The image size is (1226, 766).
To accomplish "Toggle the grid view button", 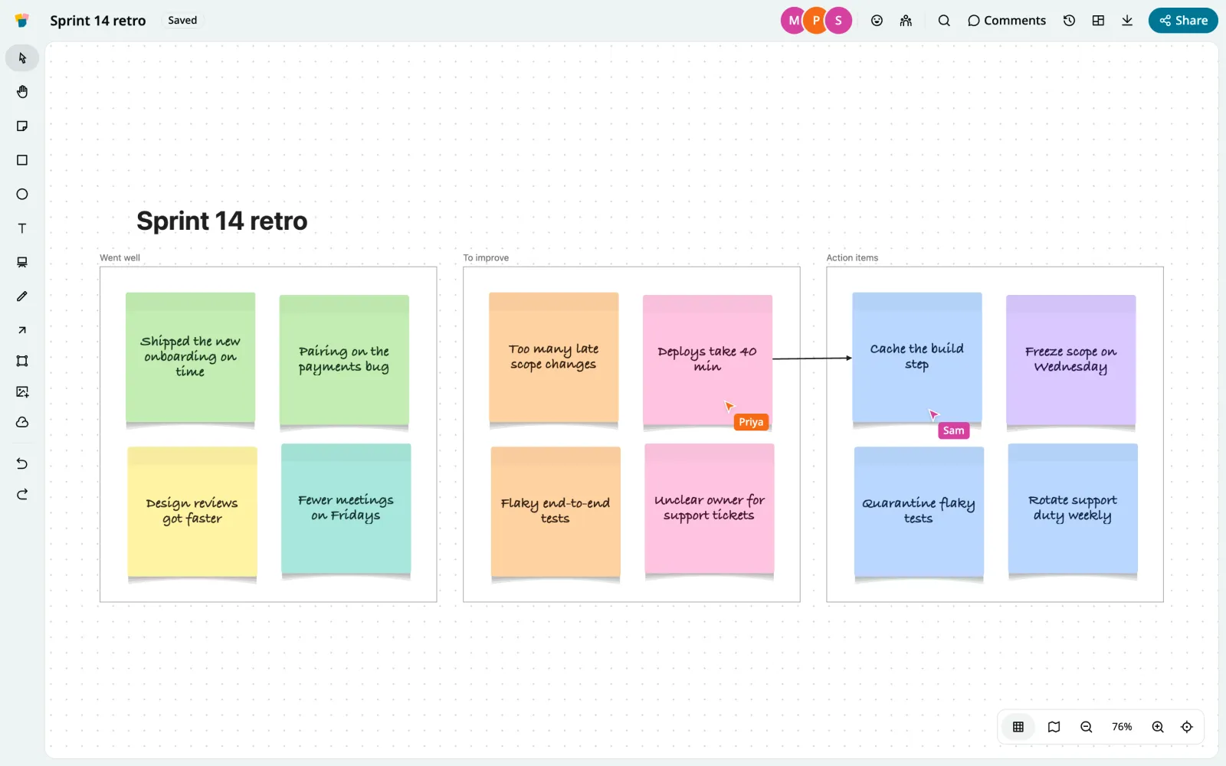I will (1018, 727).
